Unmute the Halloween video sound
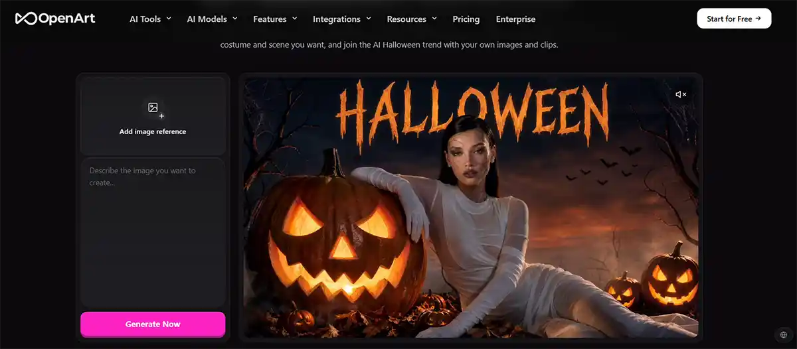Image resolution: width=797 pixels, height=349 pixels. click(681, 95)
